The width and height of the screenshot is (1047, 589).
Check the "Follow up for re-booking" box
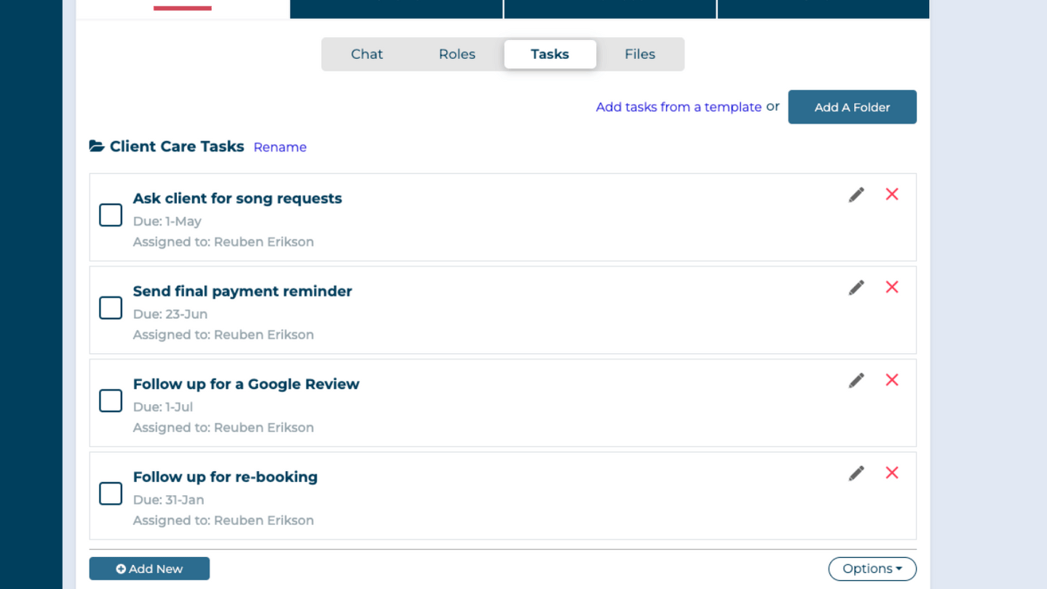point(110,494)
